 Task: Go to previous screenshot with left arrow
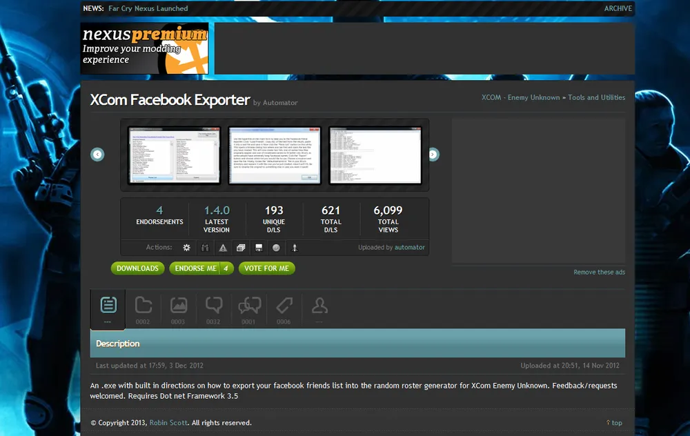(97, 155)
